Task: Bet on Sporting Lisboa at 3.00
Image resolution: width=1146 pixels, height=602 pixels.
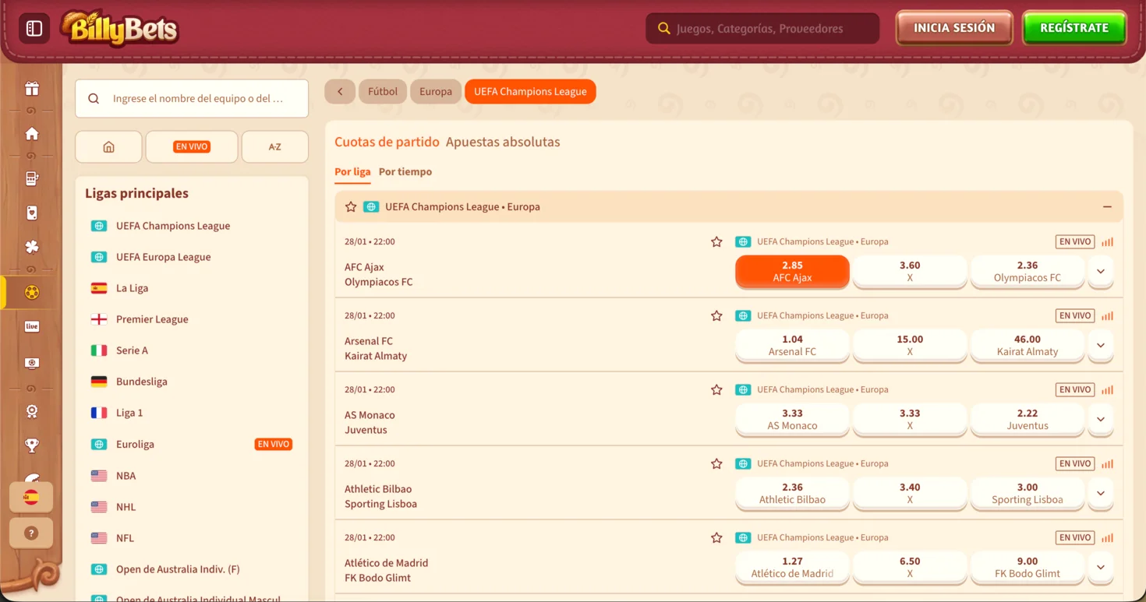Action: (1028, 494)
